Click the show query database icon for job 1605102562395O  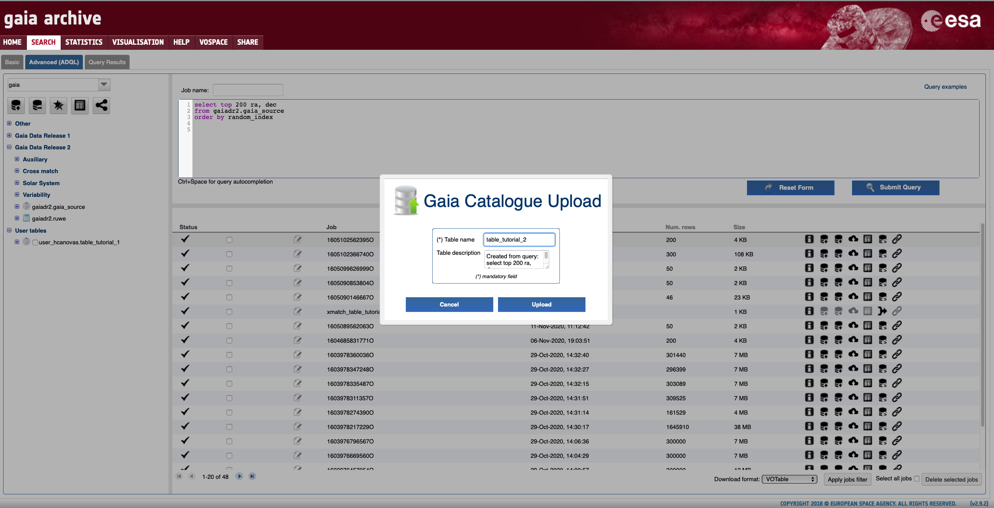pos(883,239)
